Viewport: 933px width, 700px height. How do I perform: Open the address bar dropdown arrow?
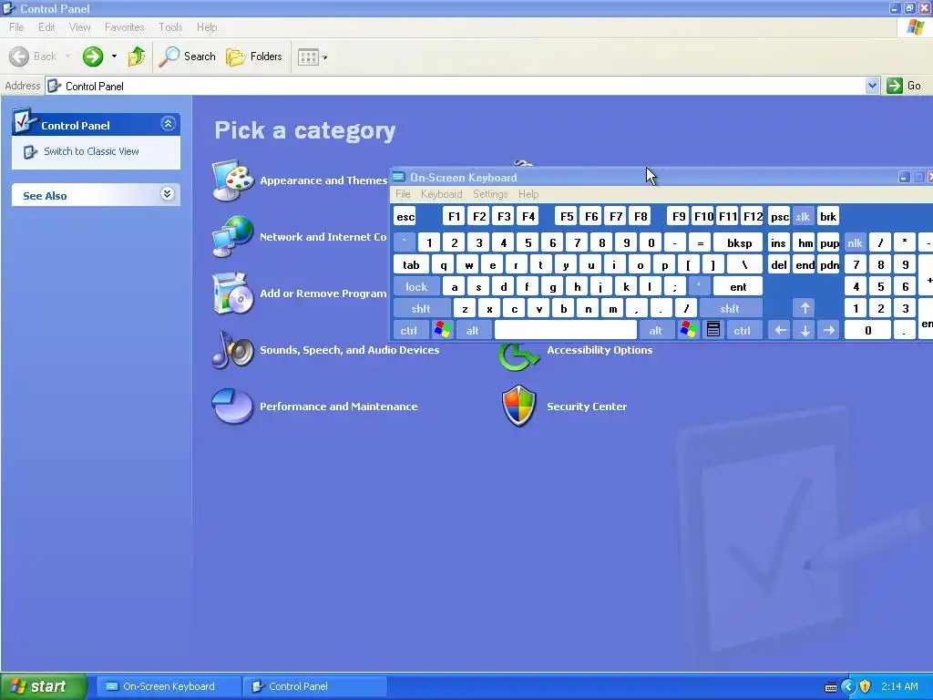[872, 86]
